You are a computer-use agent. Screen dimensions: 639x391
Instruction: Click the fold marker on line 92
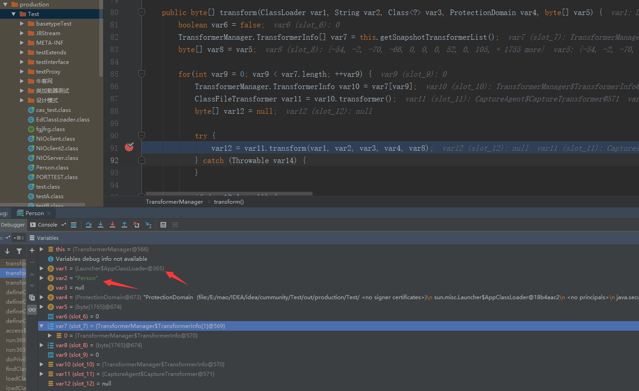pyautogui.click(x=141, y=160)
